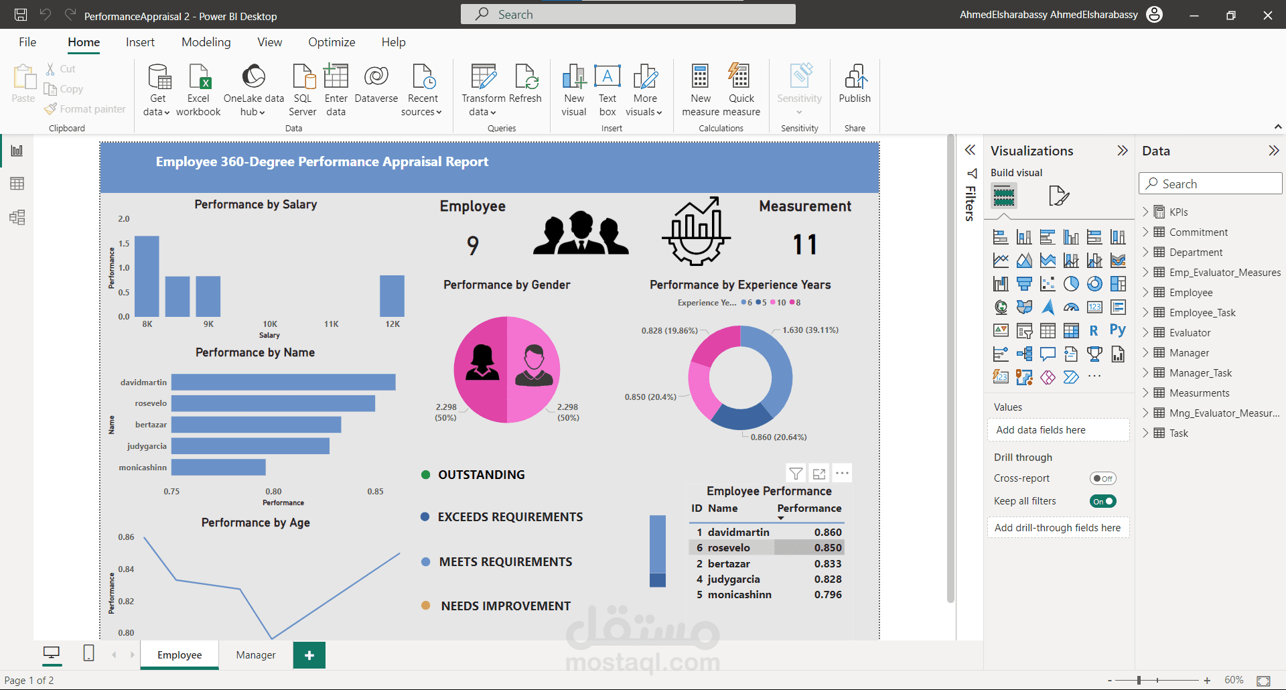Insert the table visual

tap(1048, 331)
